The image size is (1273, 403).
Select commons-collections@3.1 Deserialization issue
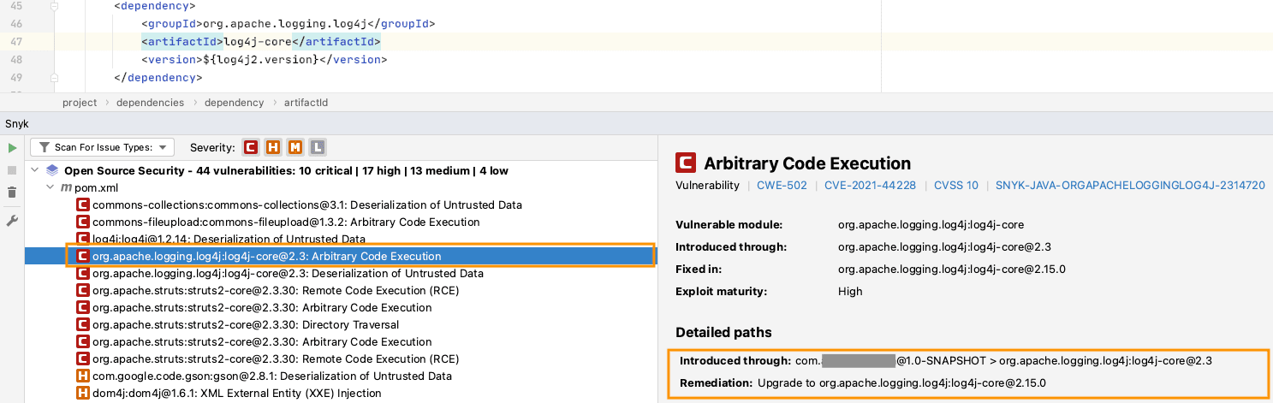pyautogui.click(x=306, y=204)
